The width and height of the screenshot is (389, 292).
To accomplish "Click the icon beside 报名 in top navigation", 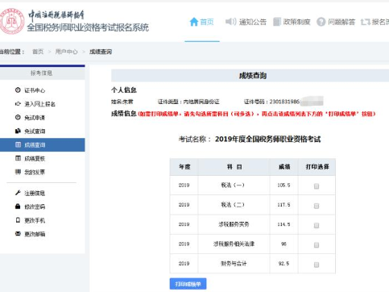I will click(x=366, y=22).
